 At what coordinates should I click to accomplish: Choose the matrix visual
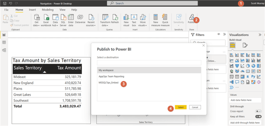(243, 77)
